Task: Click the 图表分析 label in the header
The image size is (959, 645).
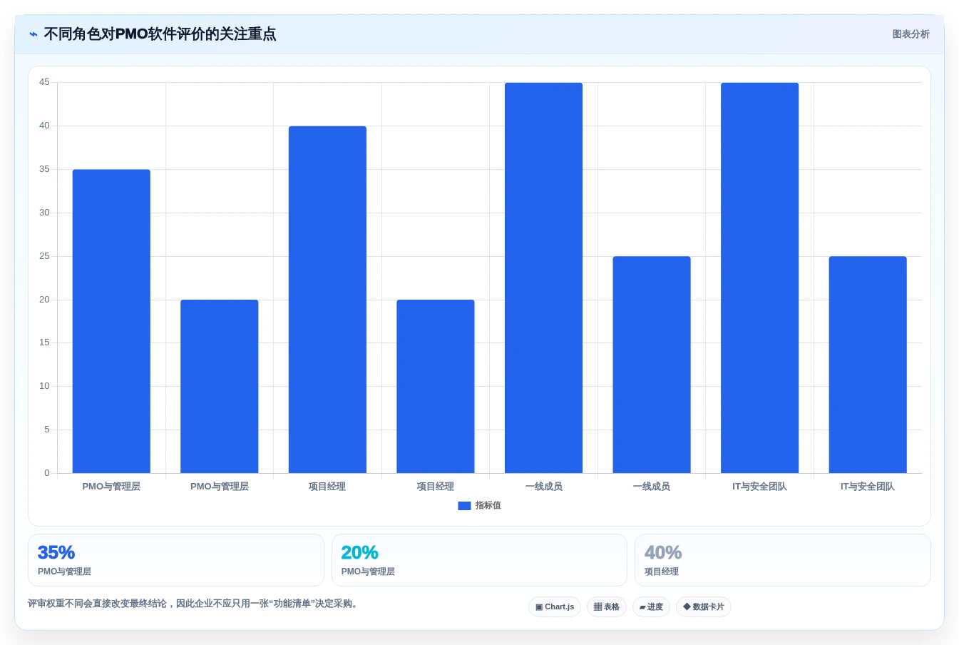Action: tap(911, 34)
